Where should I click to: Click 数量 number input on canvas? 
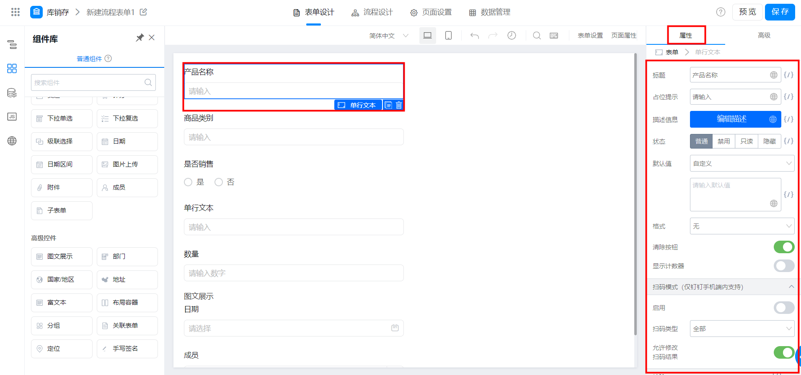click(x=294, y=273)
